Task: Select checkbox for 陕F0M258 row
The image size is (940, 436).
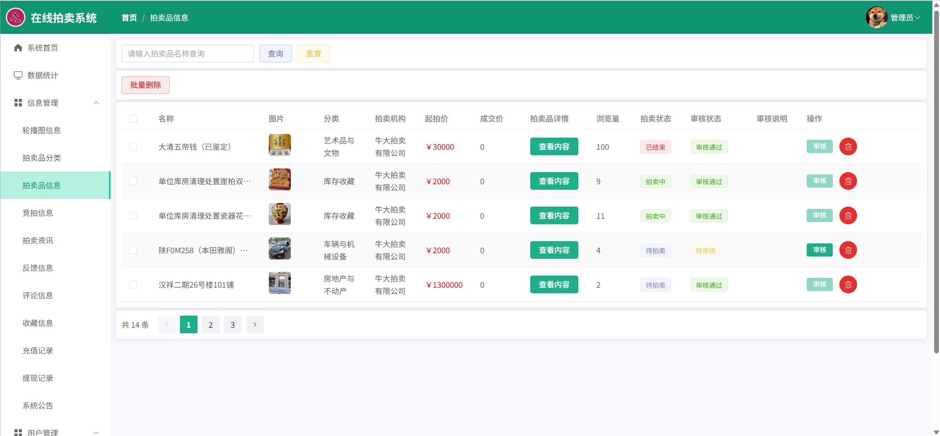Action: 133,250
